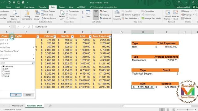Toggle the Select All checkbox

pos(3,66)
